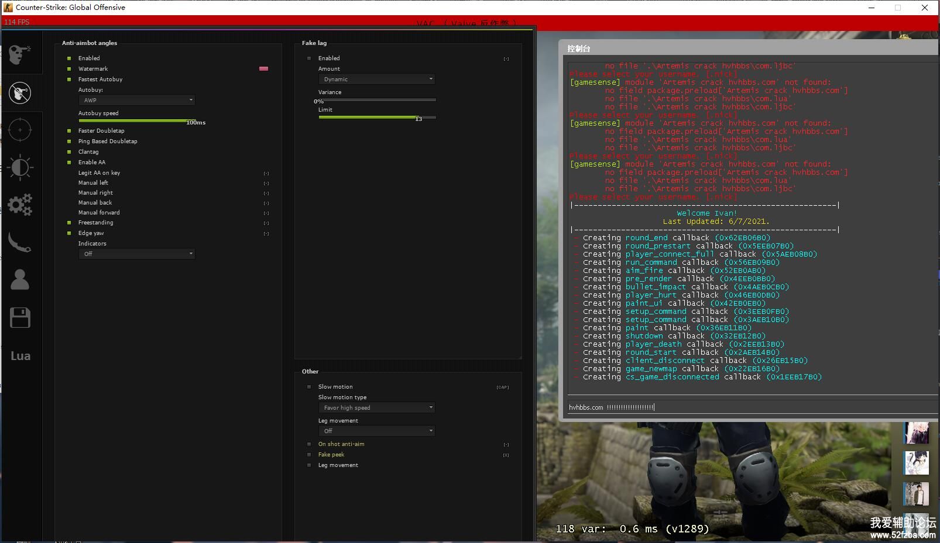Viewport: 940px width, 543px height.
Task: Toggle Fastest Autobuy checkbox
Action: 69,79
